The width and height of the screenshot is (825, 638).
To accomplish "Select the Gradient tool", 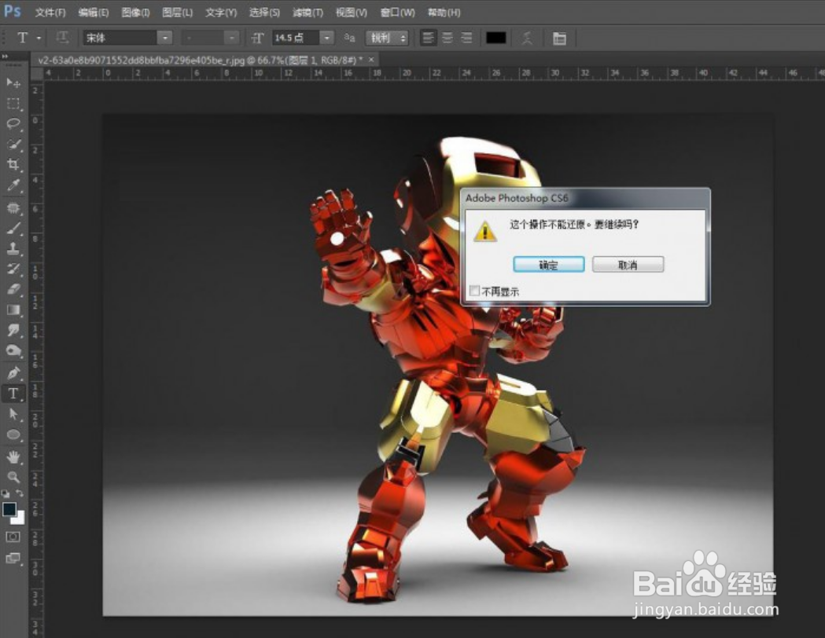I will 13,310.
